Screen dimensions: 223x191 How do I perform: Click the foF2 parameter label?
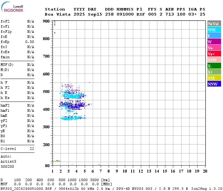[x=5, y=21]
